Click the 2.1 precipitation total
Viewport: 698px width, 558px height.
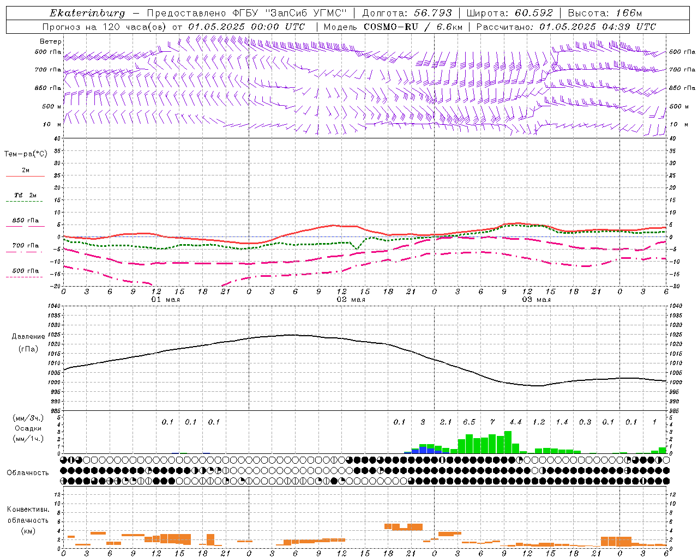pos(446,422)
